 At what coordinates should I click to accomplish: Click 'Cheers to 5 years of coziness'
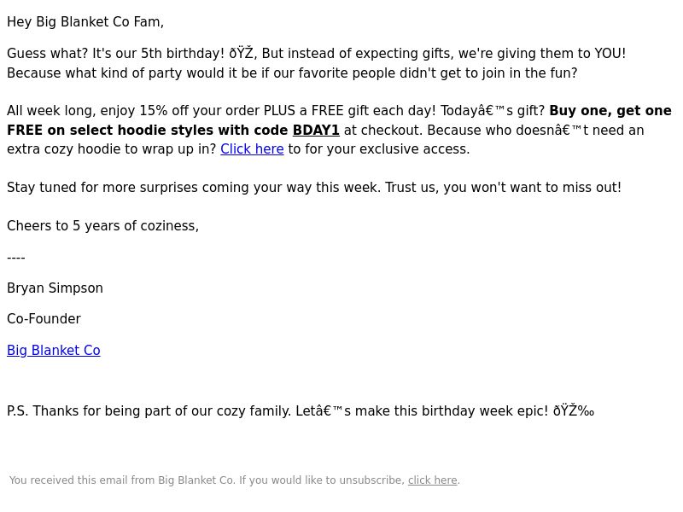[102, 225]
